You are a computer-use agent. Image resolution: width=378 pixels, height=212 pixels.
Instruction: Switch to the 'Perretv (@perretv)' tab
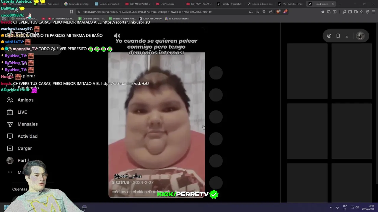[x=229, y=4]
